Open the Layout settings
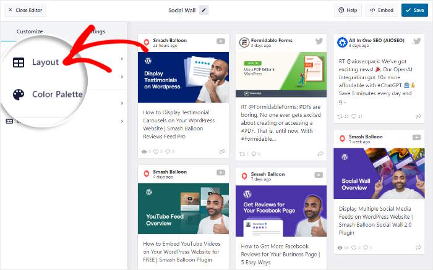The width and height of the screenshot is (433, 270). coord(45,62)
